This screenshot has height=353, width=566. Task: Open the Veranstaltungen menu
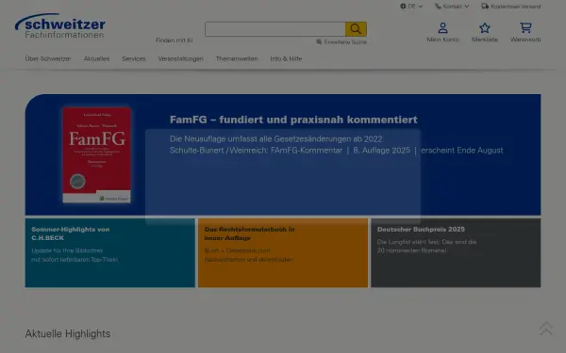[x=180, y=58]
